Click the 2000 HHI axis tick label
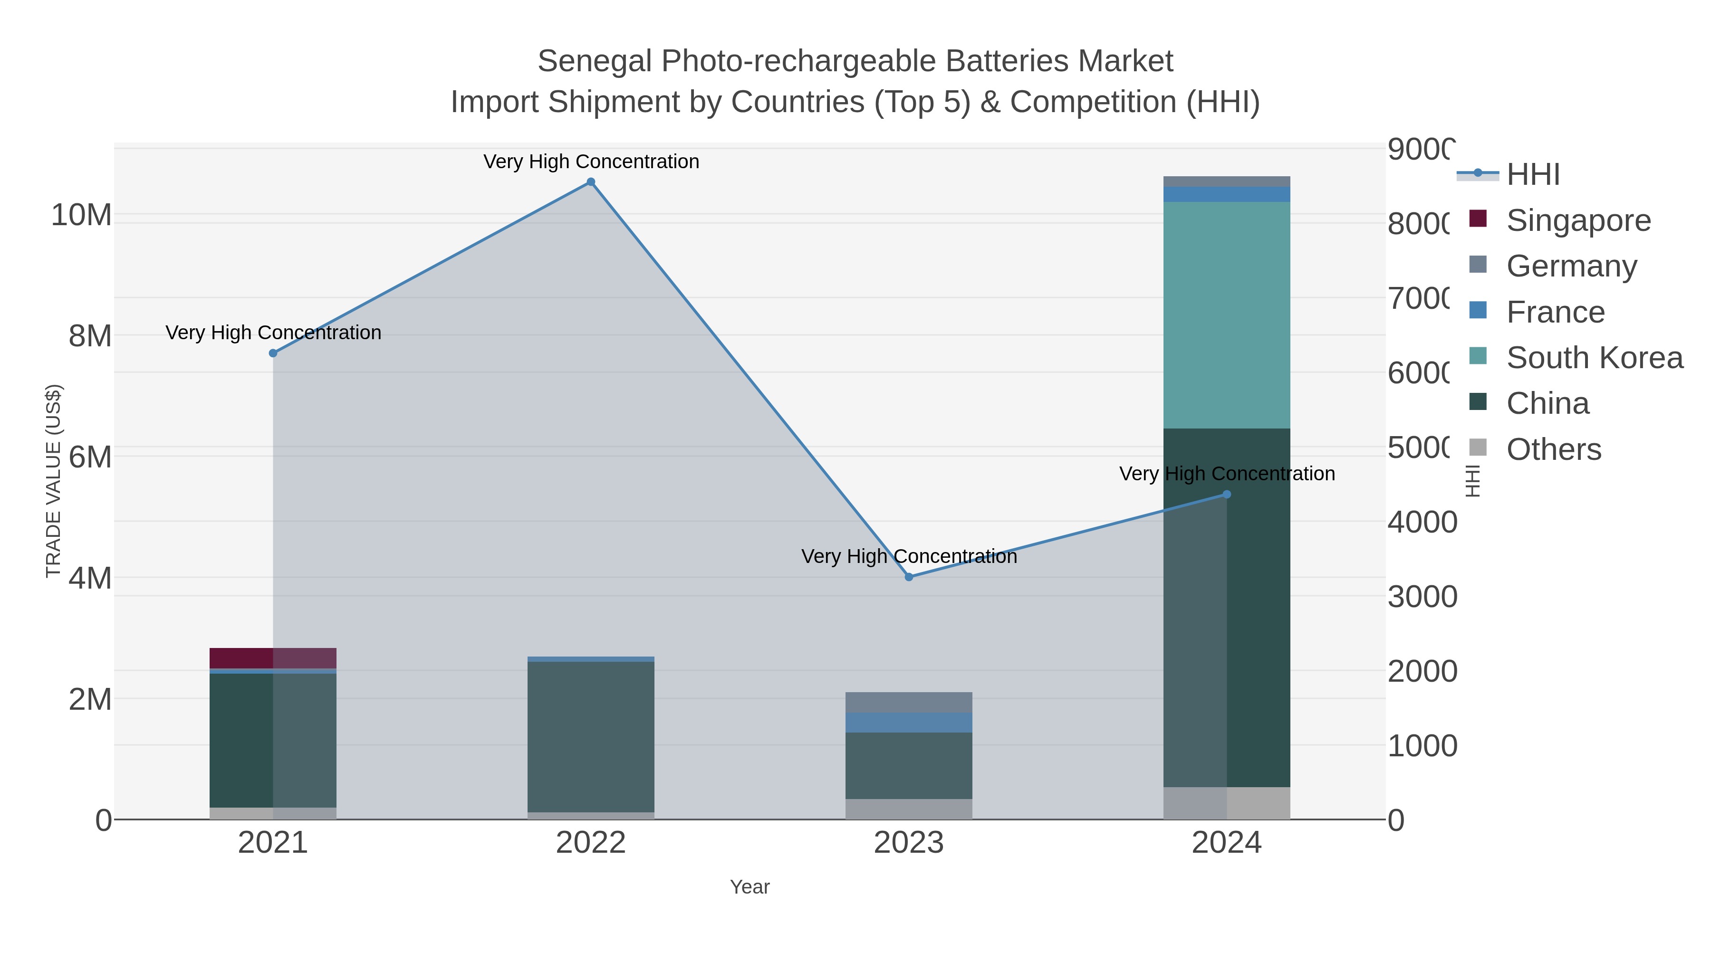This screenshot has height=962, width=1711. 1422,671
